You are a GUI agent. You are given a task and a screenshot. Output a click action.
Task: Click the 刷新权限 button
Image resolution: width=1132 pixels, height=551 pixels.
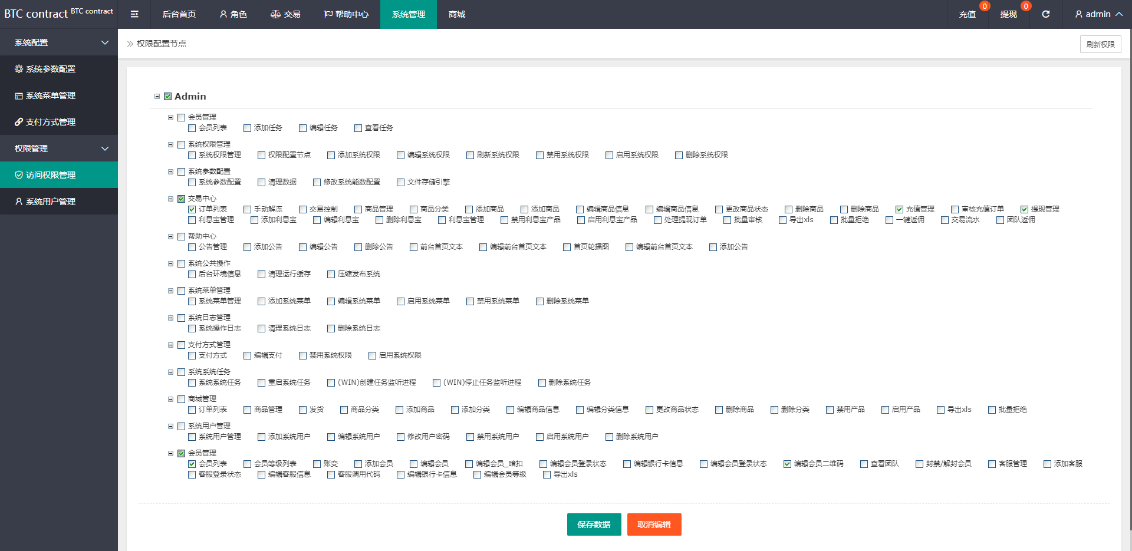pyautogui.click(x=1100, y=44)
